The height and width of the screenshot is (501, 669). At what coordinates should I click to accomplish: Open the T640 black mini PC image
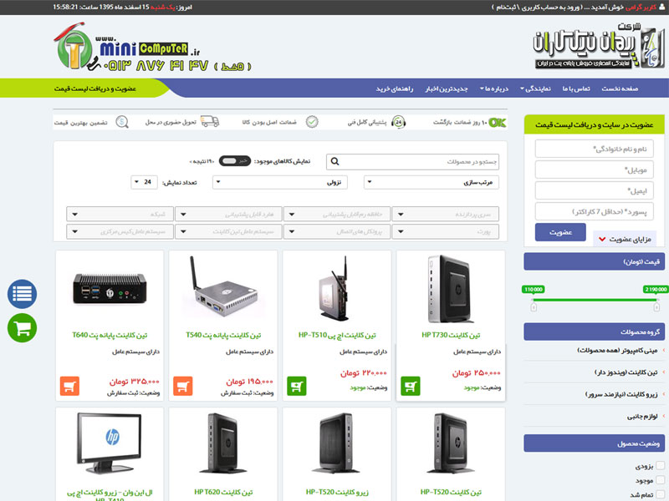[110, 289]
